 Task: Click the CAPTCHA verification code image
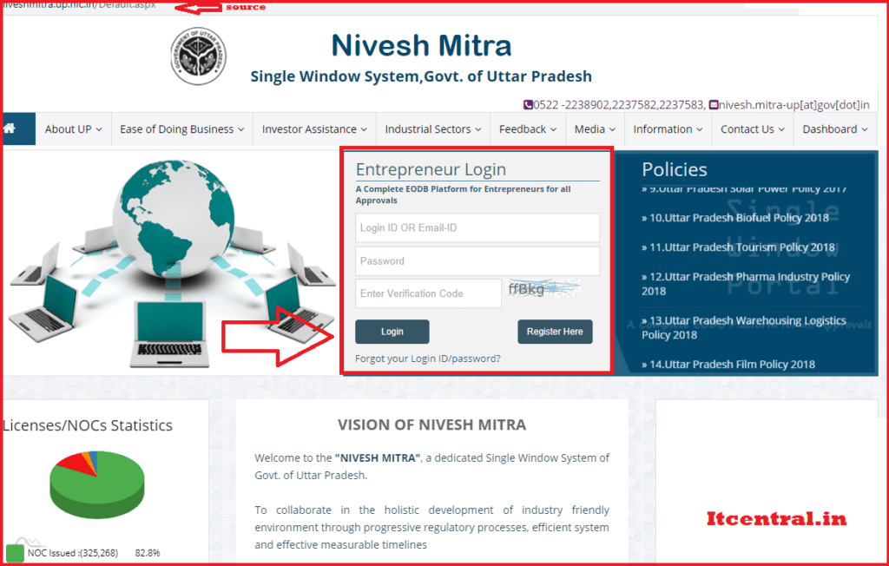click(x=544, y=290)
